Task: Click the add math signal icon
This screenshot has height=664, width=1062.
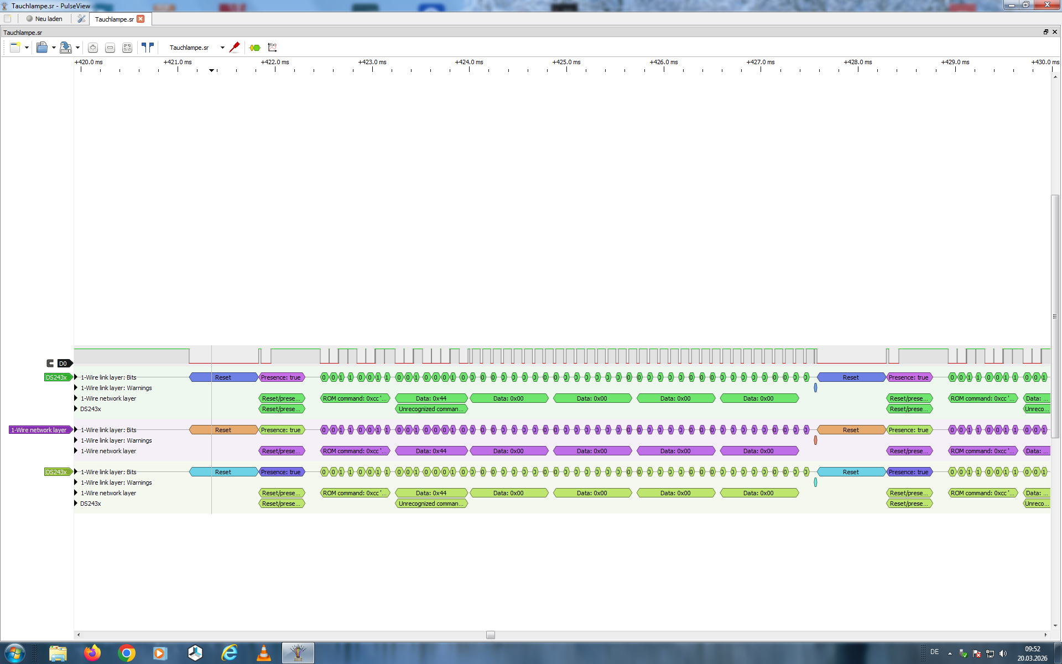Action: pos(272,48)
